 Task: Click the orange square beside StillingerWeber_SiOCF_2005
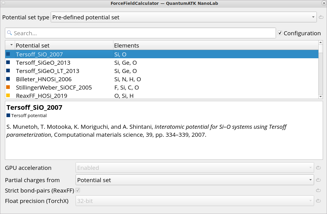tap(8, 87)
